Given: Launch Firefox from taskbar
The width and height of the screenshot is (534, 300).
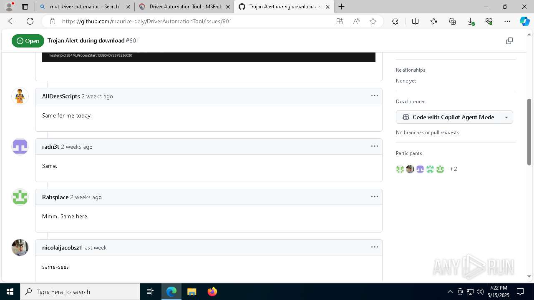Looking at the screenshot, I should point(212,292).
